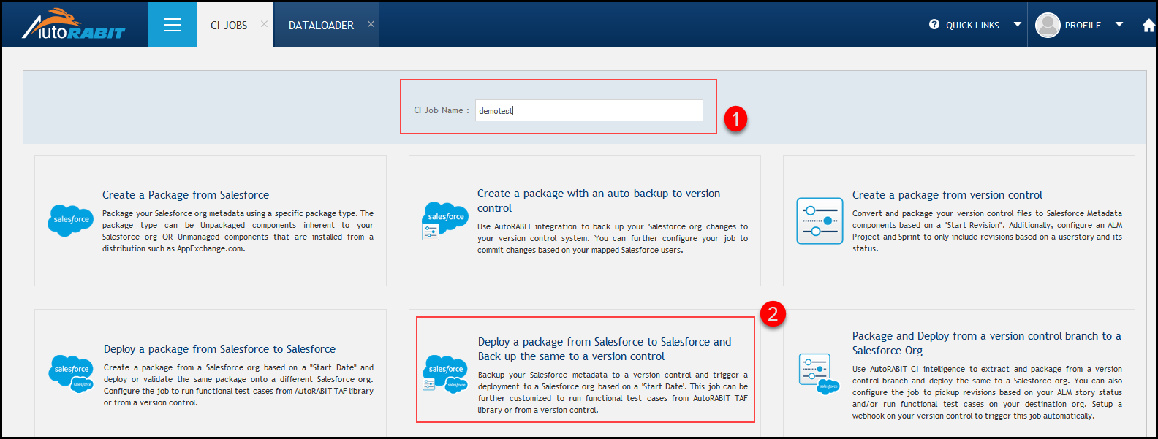The image size is (1158, 439).
Task: Click description starting 'Use AutoRABIT CI intelligence'
Action: (x=987, y=393)
